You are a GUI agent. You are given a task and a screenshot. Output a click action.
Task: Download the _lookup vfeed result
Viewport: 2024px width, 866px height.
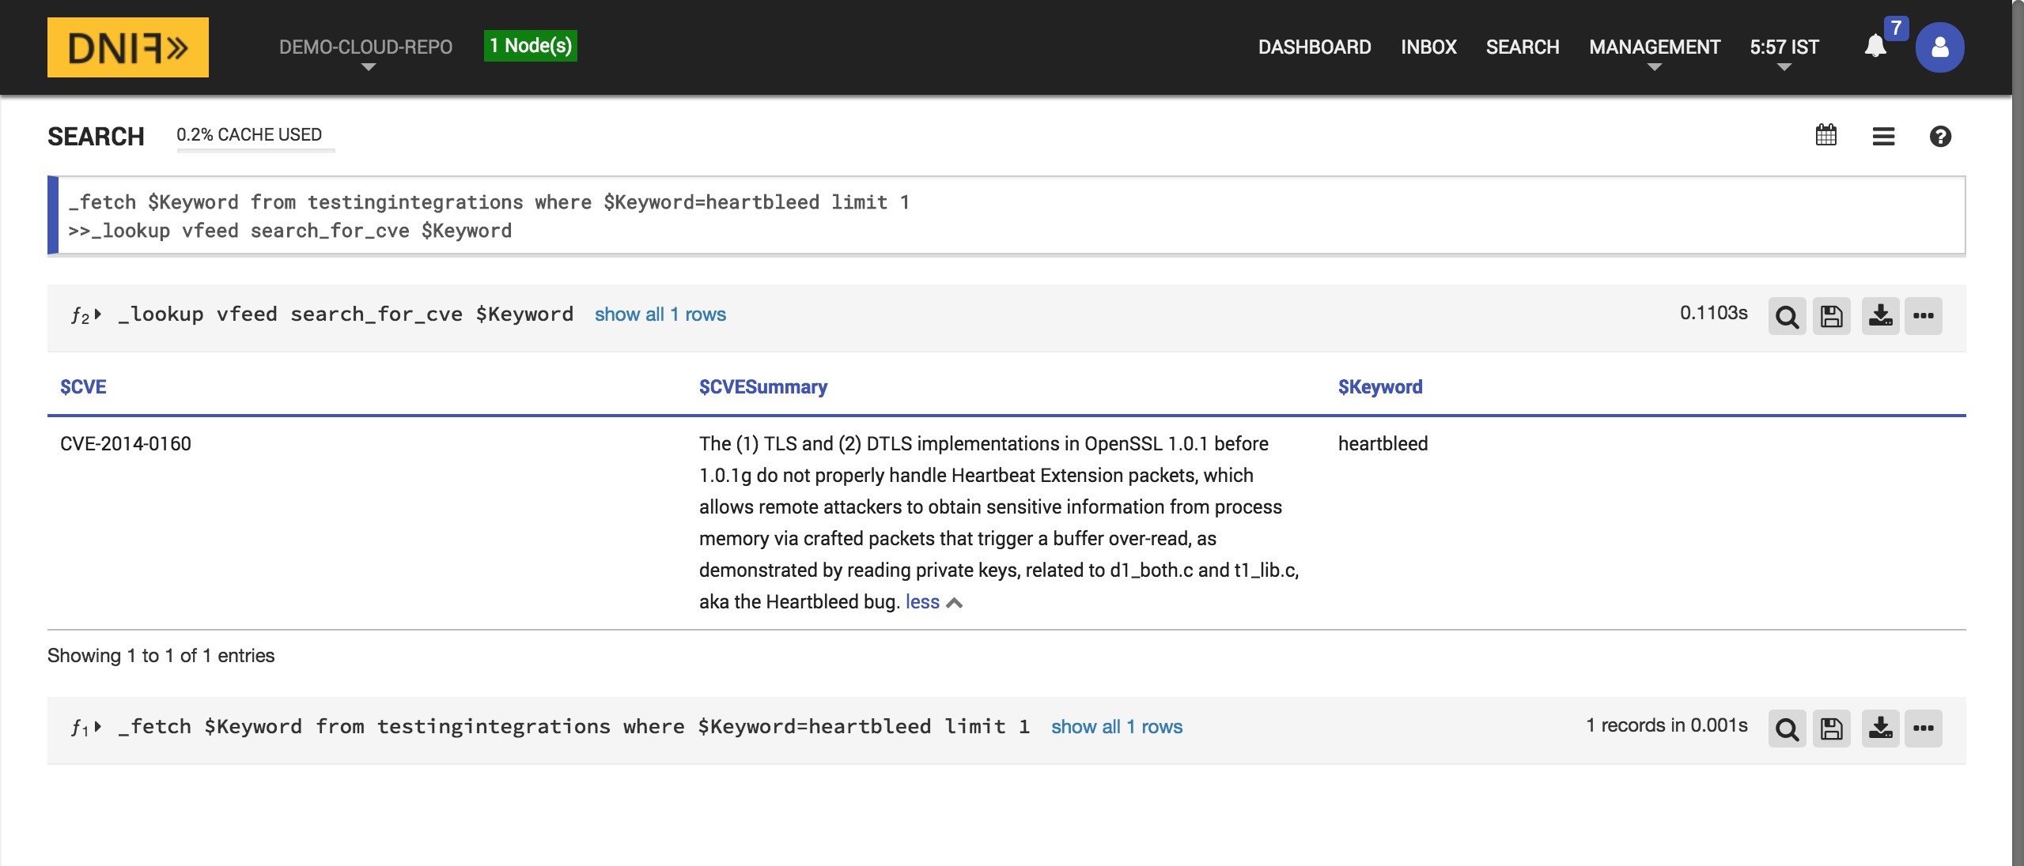click(1879, 316)
